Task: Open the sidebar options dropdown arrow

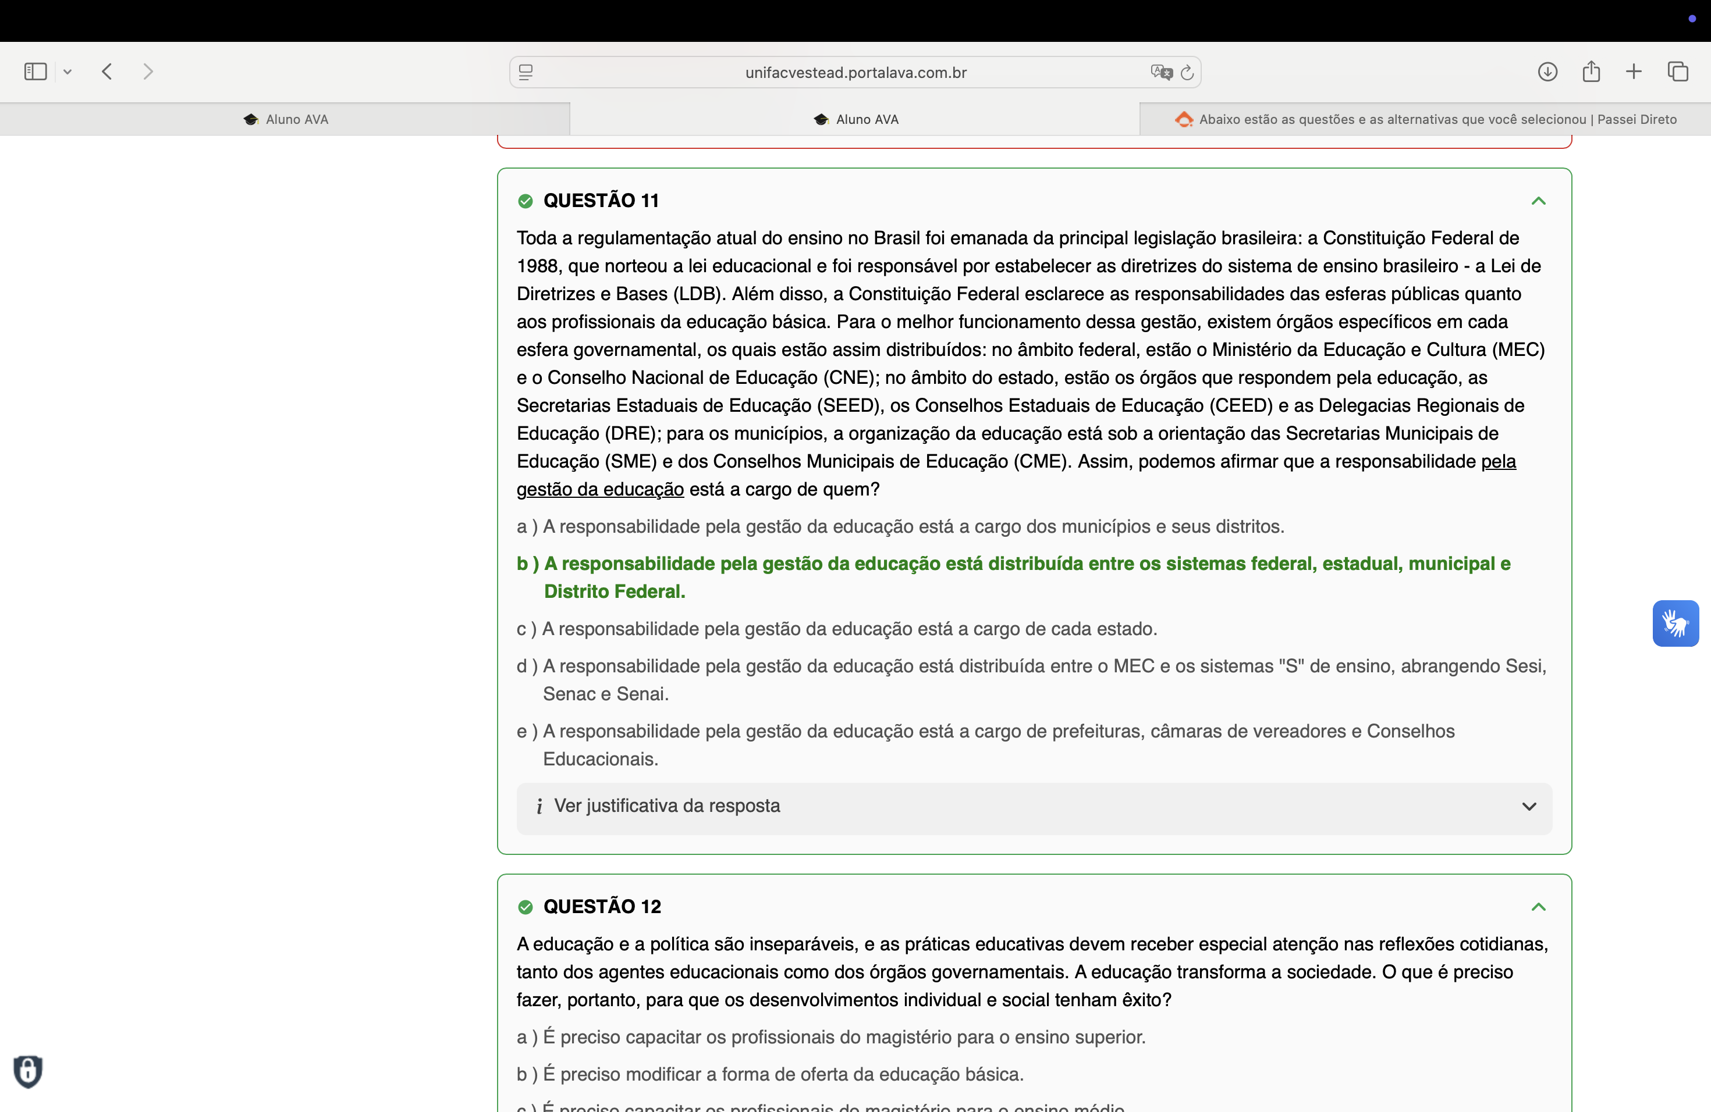Action: [68, 72]
